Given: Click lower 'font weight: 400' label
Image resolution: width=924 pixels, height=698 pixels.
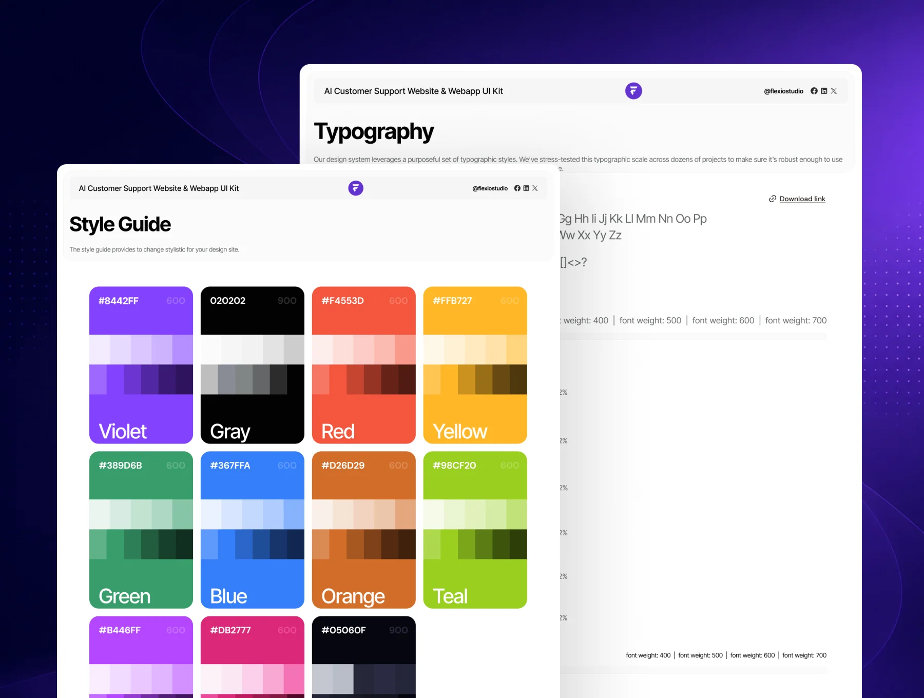Looking at the screenshot, I should click(x=648, y=655).
